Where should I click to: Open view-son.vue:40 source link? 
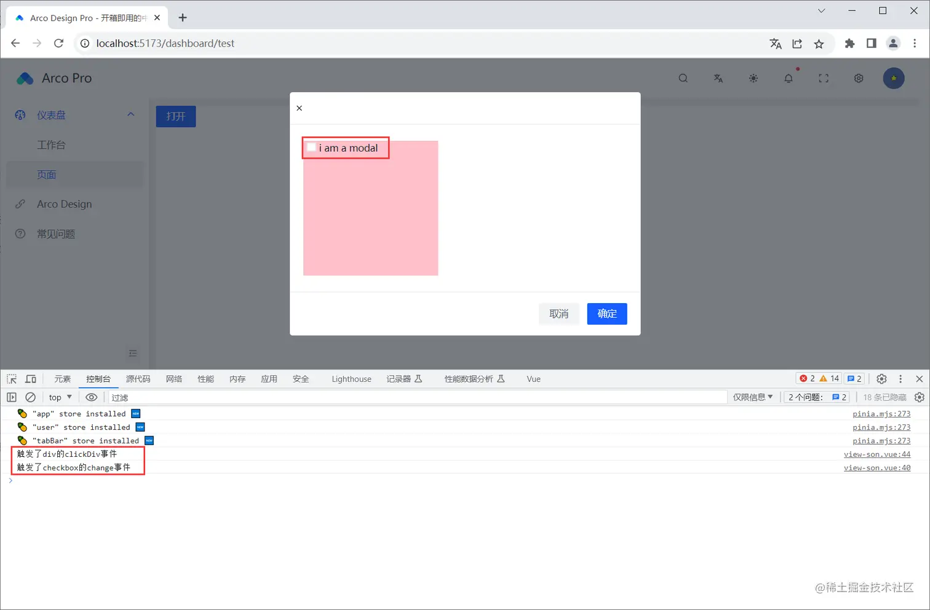876,468
